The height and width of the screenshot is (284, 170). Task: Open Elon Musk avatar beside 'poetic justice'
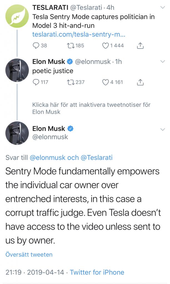click(x=17, y=70)
